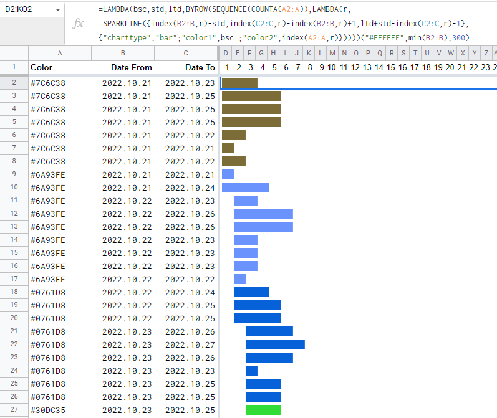Click the day number 10 in row 1
The height and width of the screenshot is (418, 497).
click(x=332, y=67)
